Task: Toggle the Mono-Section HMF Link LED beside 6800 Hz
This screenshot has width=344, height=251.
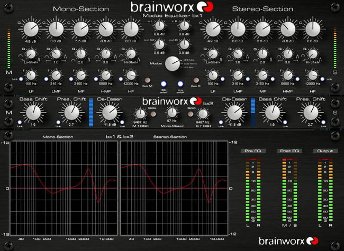Action: (96, 79)
